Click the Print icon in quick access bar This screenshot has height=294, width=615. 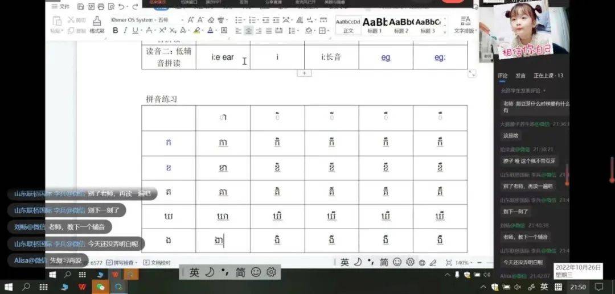pos(101,6)
